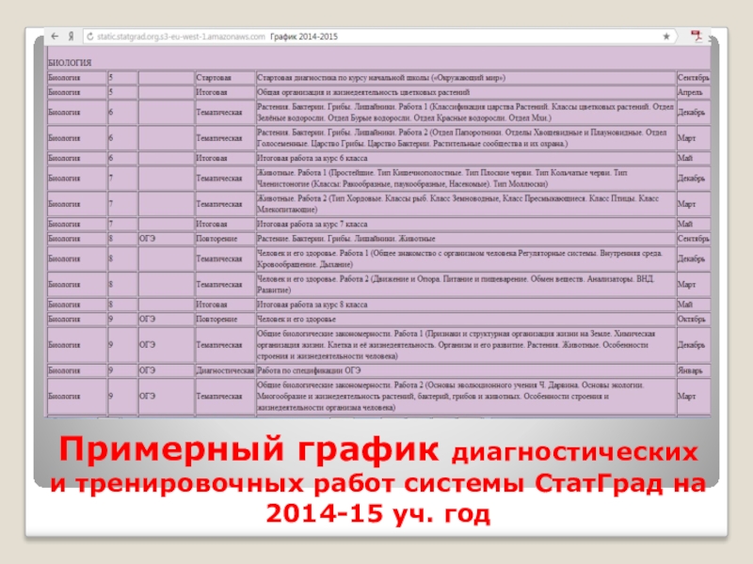Viewport: 753px width, 564px height.
Task: Open the Yandex 'Я' home icon
Action: pos(72,37)
